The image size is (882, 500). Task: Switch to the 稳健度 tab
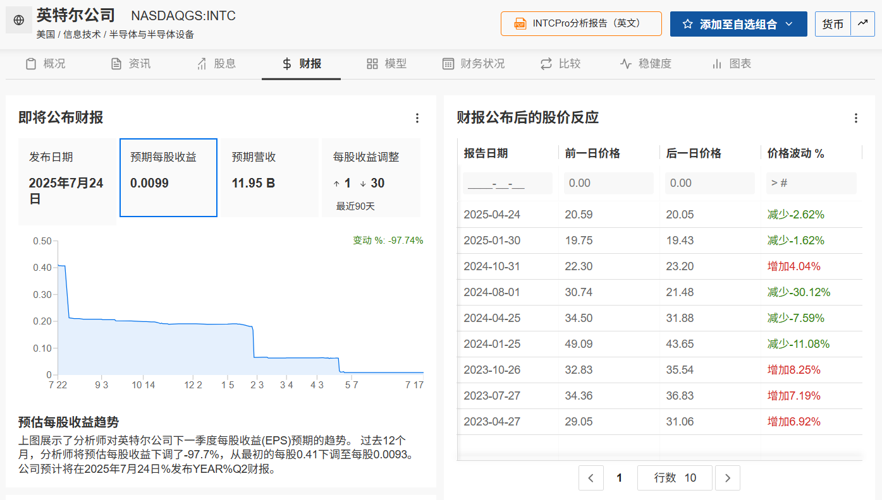tap(646, 64)
